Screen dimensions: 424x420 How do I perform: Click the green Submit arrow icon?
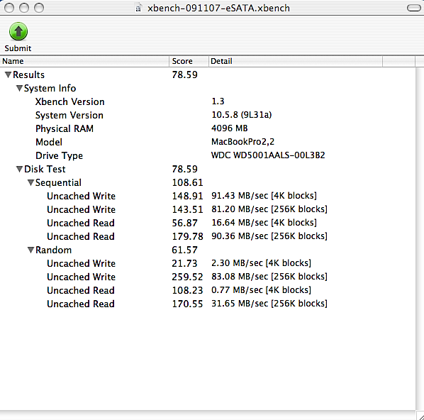[x=18, y=31]
